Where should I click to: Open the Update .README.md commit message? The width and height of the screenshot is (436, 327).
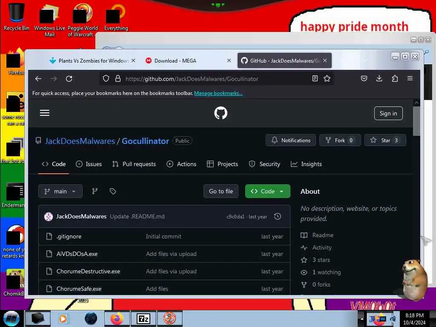click(137, 217)
